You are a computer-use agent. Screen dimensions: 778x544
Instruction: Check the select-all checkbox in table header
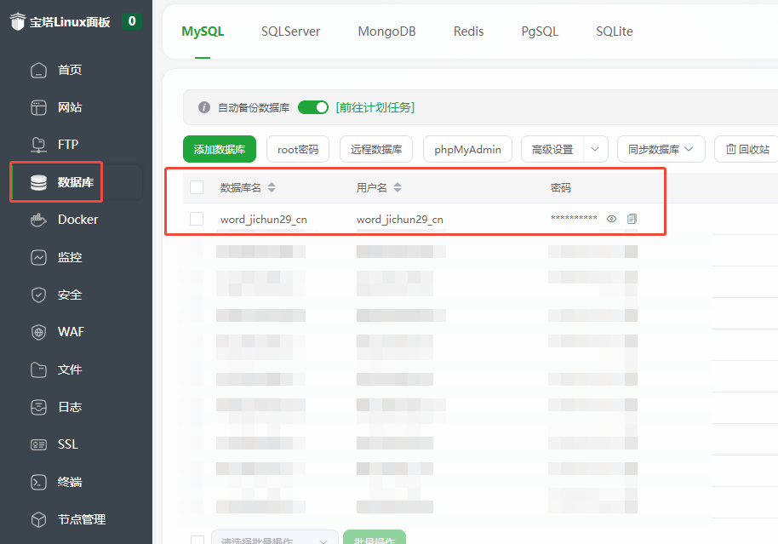197,187
